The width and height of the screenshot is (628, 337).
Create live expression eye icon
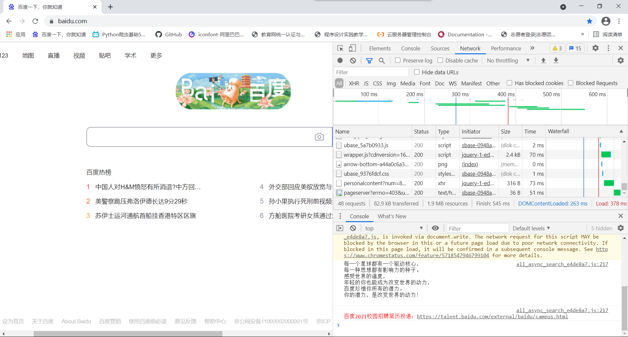[x=435, y=228]
